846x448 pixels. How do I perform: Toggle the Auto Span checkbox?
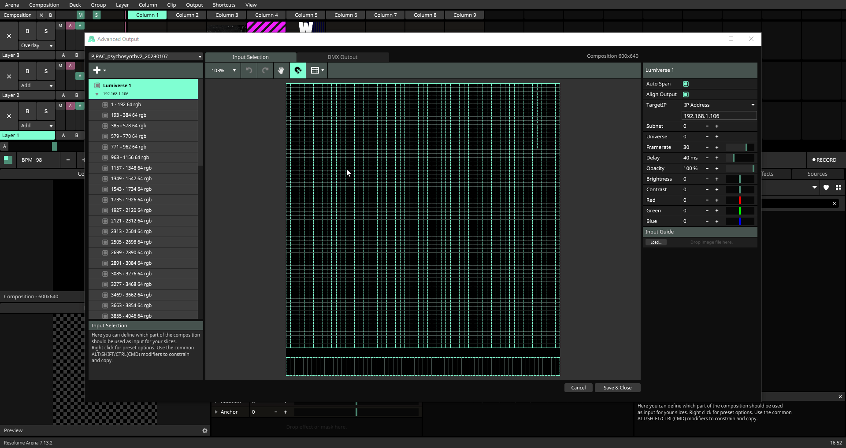[686, 84]
